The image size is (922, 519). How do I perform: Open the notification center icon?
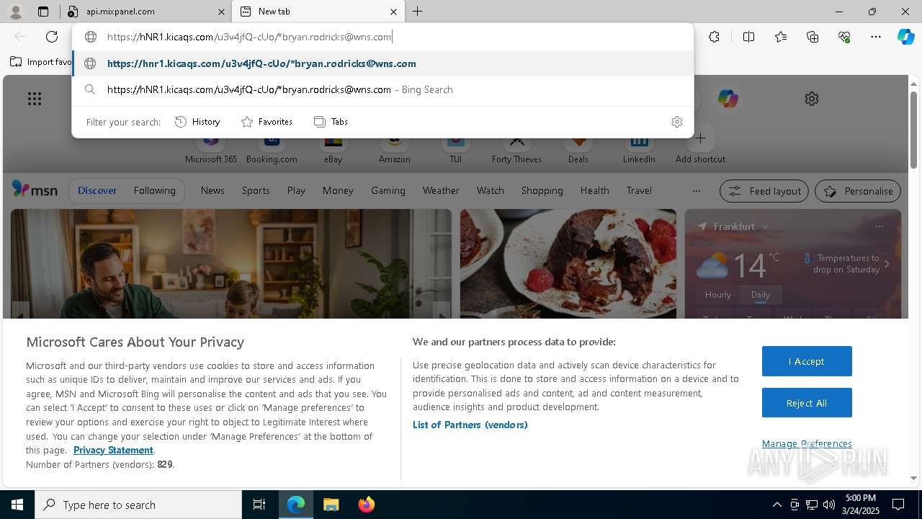898,505
